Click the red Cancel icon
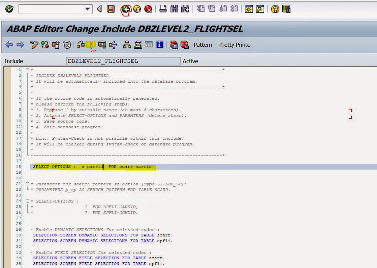377x268 pixels. coord(148,9)
